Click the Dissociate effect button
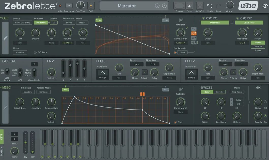Image resolution: width=269 pixels, height=160 pixels. point(214,23)
